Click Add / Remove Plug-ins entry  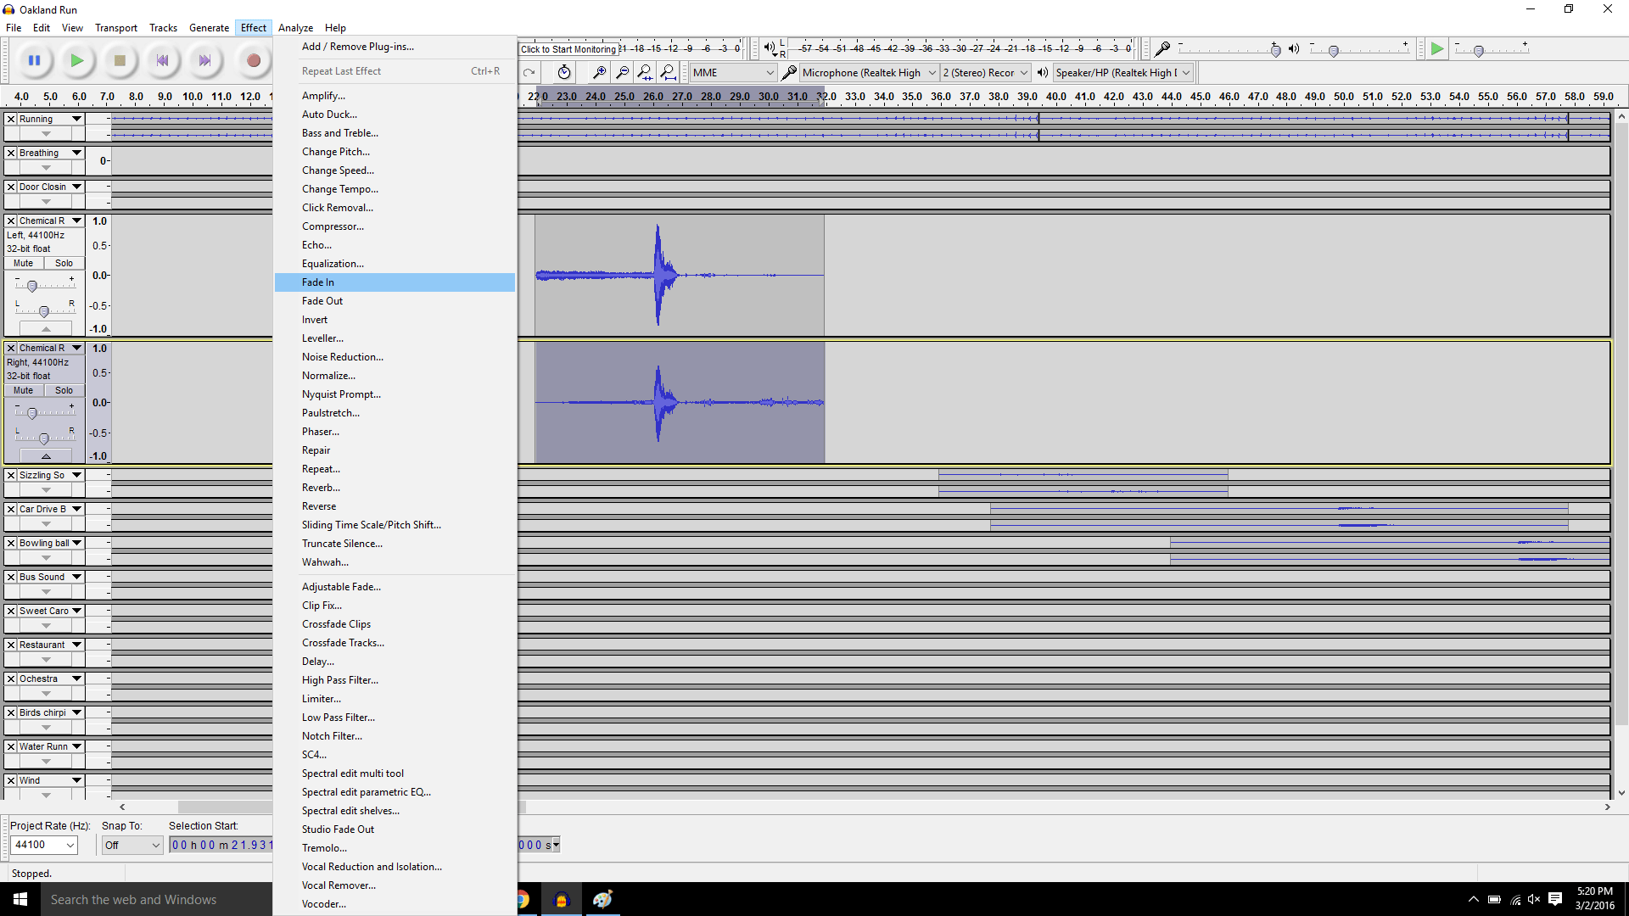[x=358, y=47]
